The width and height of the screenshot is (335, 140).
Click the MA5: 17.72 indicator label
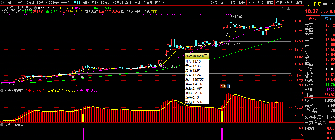46,8
